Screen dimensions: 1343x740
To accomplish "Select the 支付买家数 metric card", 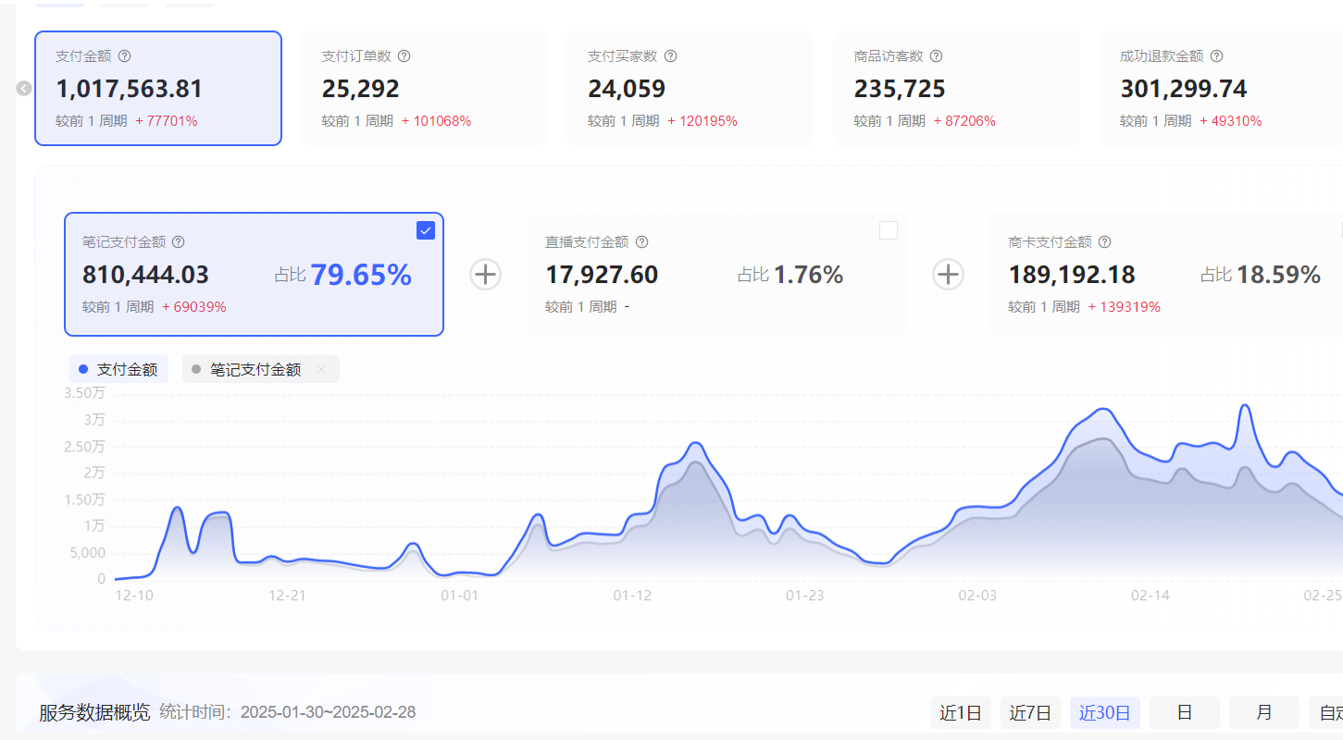I will click(690, 89).
